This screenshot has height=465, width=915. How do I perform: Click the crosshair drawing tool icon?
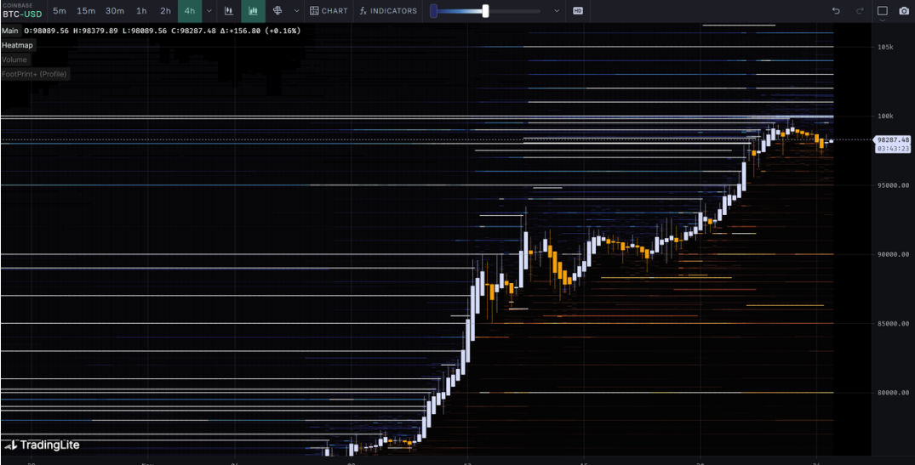point(277,11)
